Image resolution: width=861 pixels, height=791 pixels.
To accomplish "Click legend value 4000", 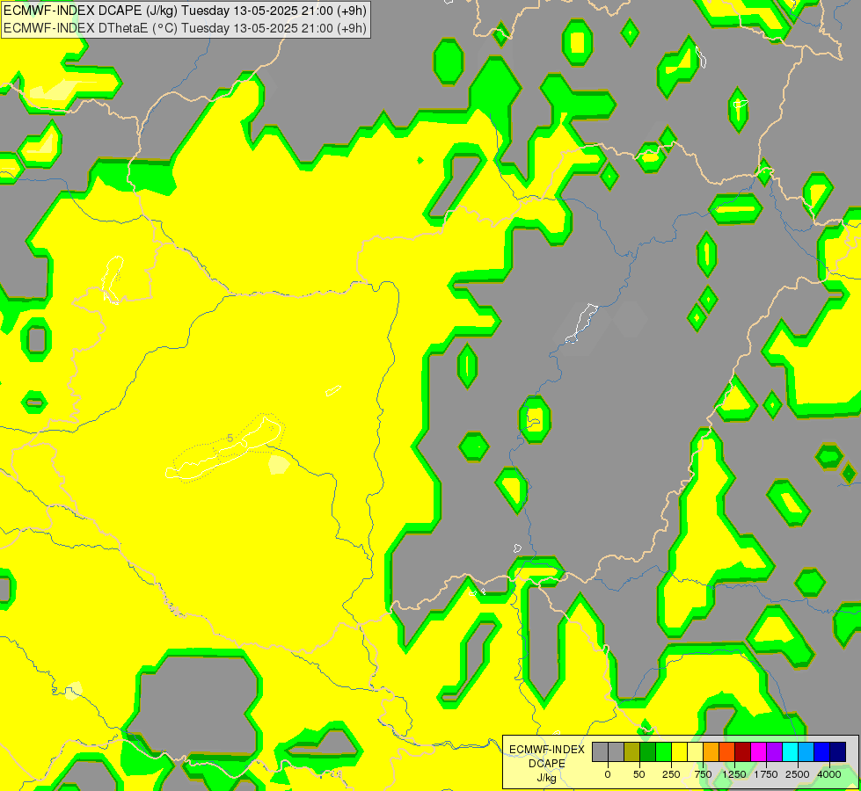I will tap(829, 774).
